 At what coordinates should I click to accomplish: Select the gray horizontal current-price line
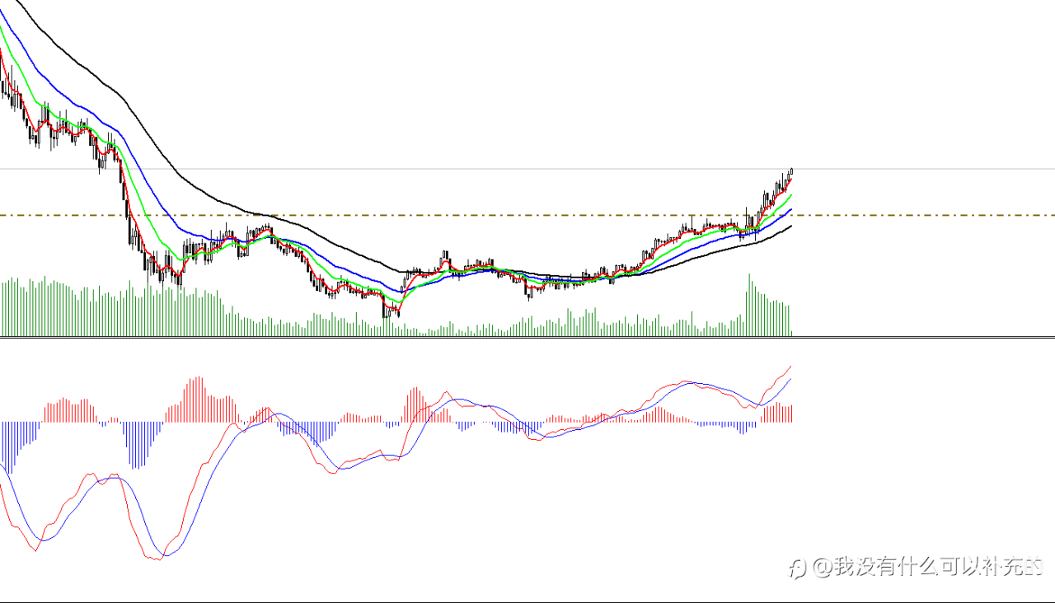tap(907, 169)
